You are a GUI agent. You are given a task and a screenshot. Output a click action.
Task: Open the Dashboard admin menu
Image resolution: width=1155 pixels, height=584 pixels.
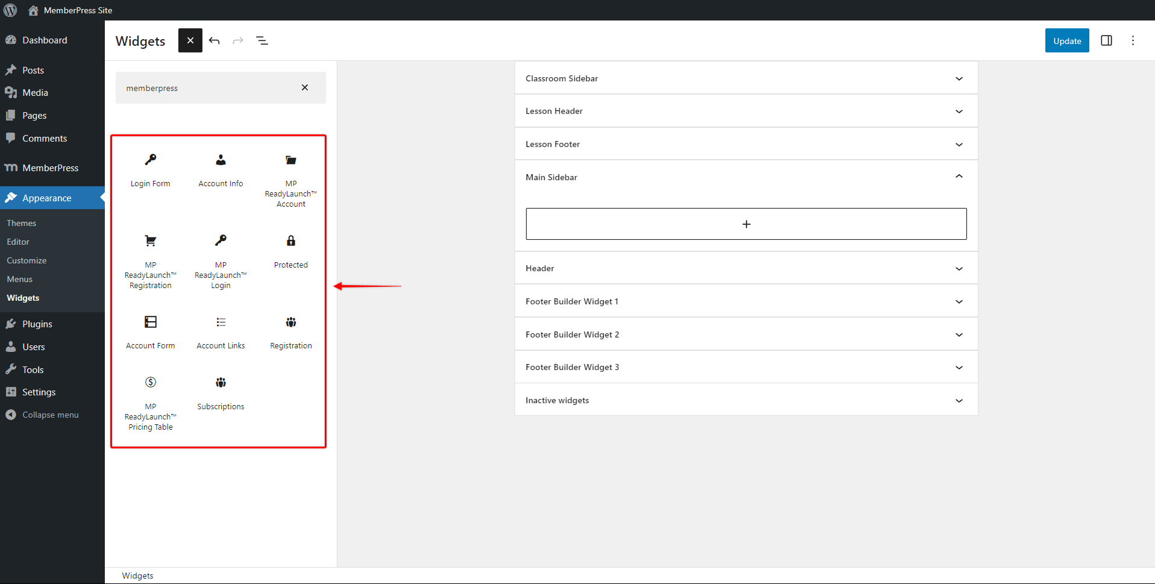click(52, 40)
